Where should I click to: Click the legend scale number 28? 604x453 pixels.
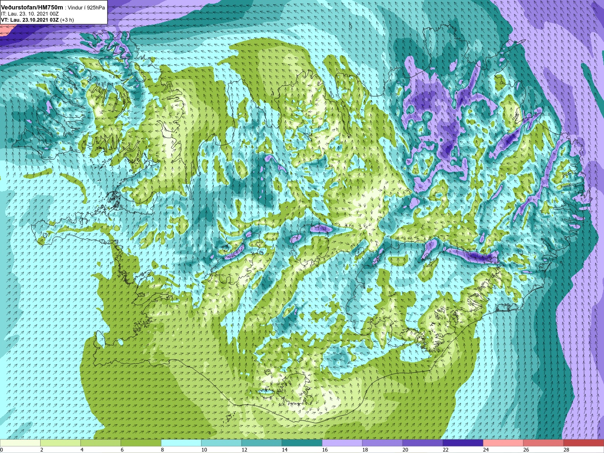(567, 450)
